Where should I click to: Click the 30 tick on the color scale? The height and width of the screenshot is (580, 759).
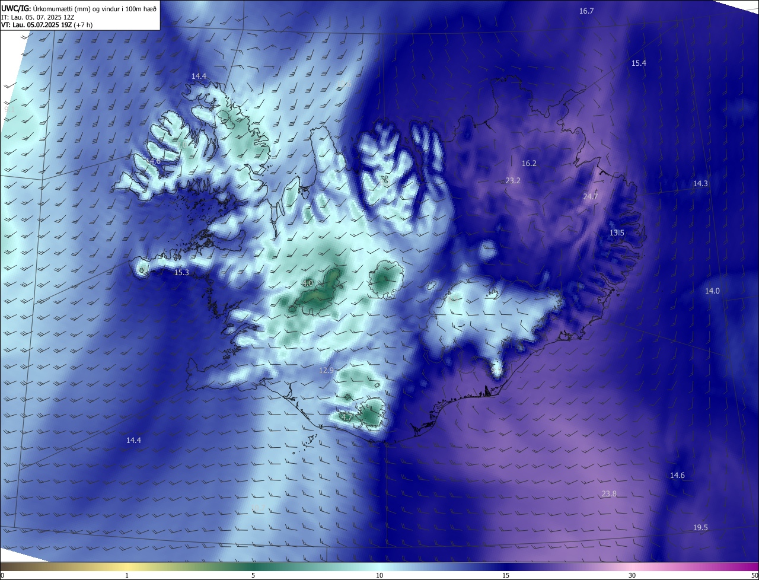(x=632, y=575)
